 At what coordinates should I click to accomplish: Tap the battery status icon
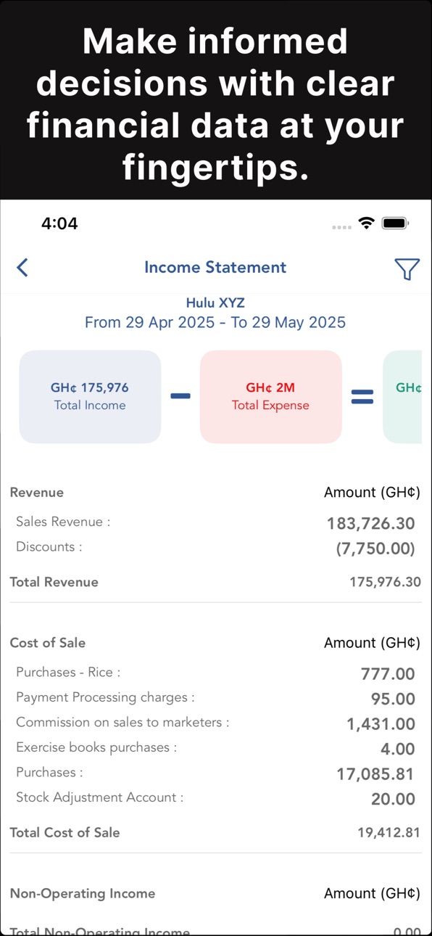pos(395,223)
